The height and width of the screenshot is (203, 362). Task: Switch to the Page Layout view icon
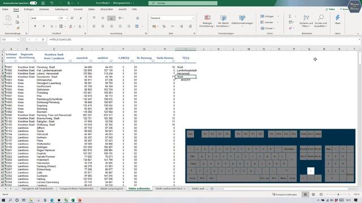point(313,195)
